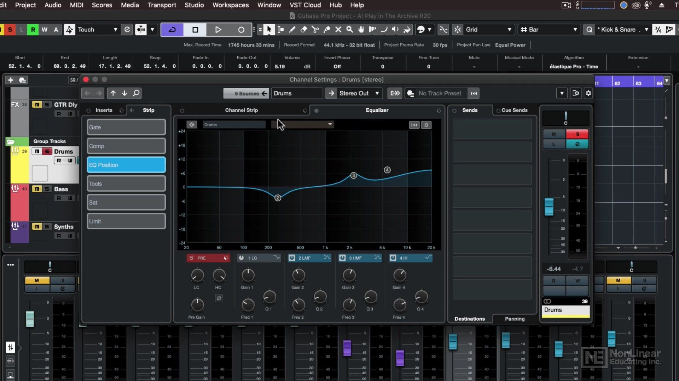
Task: Select the Mute X tool
Action: 338,30
